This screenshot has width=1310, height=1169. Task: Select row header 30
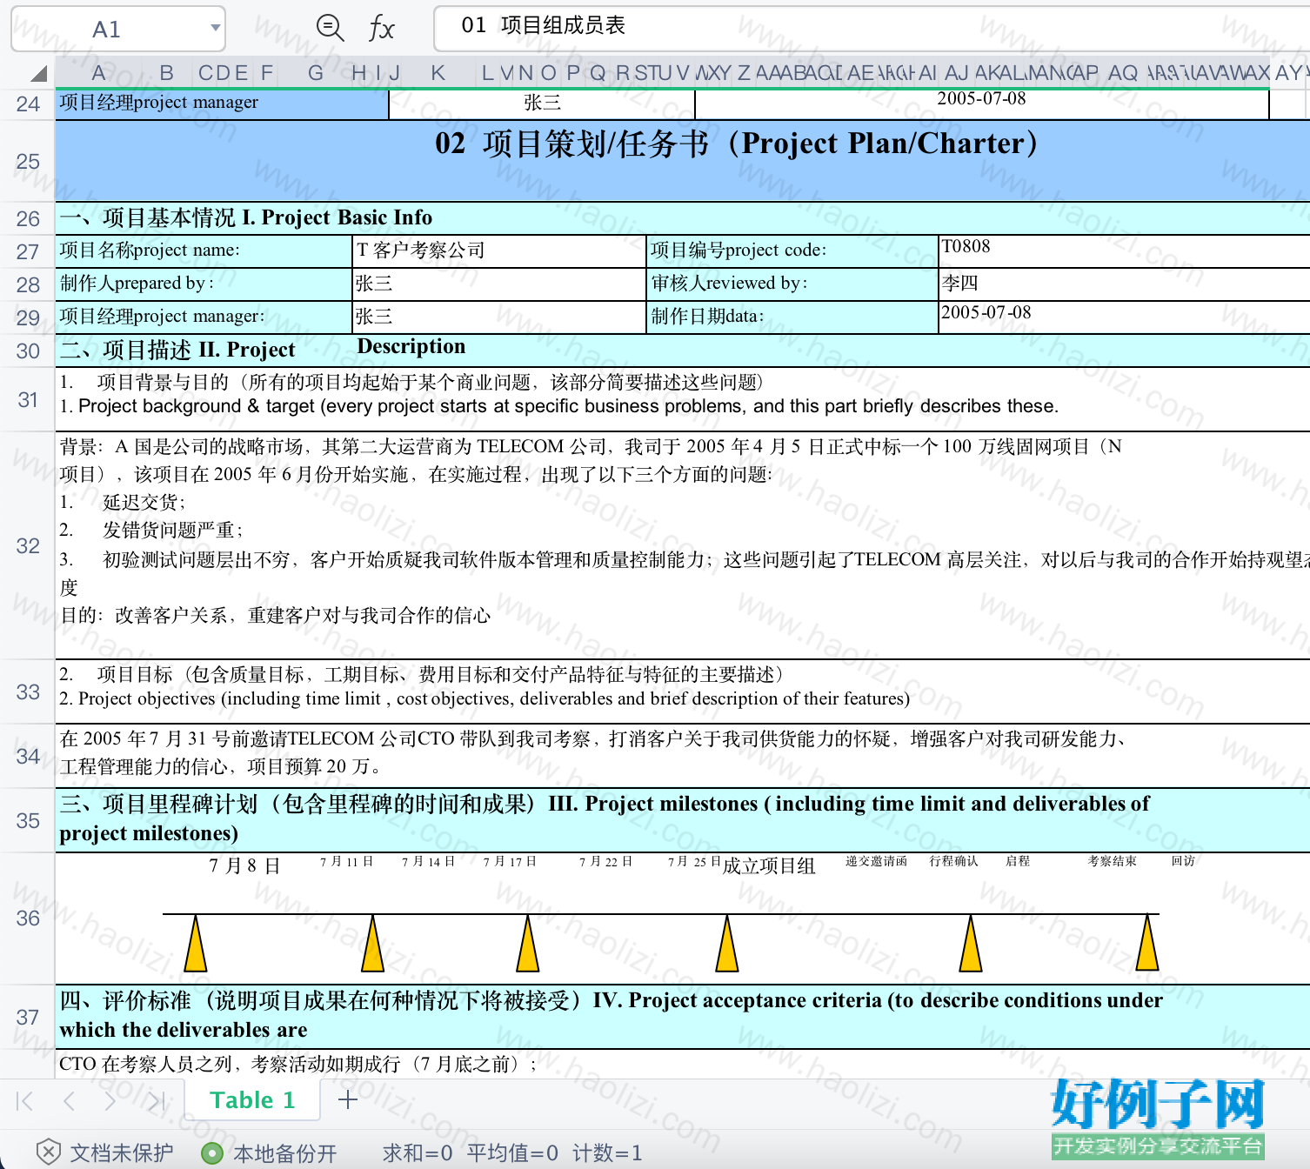pyautogui.click(x=28, y=351)
